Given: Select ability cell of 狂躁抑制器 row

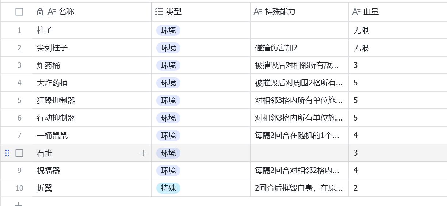Looking at the screenshot, I should (x=299, y=100).
